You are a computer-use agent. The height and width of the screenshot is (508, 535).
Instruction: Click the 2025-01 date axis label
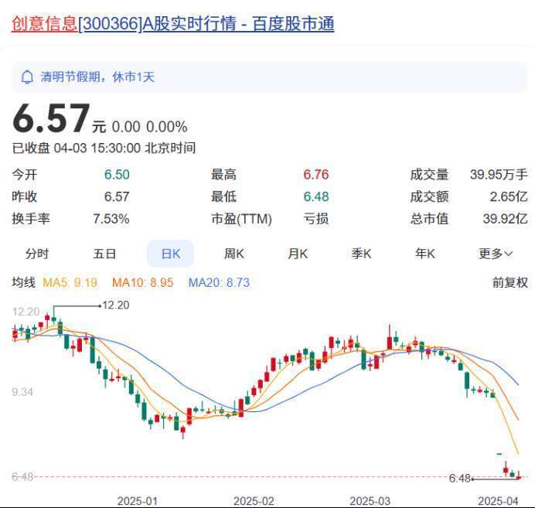pos(138,501)
